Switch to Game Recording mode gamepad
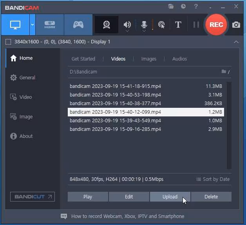 pos(78,25)
